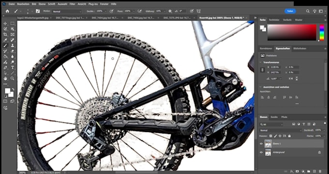Open the Datei menu

pos(12,4)
